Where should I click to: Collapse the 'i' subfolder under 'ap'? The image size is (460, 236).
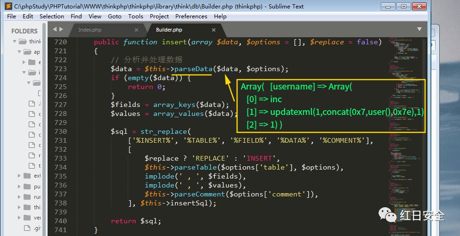[x=25, y=73]
